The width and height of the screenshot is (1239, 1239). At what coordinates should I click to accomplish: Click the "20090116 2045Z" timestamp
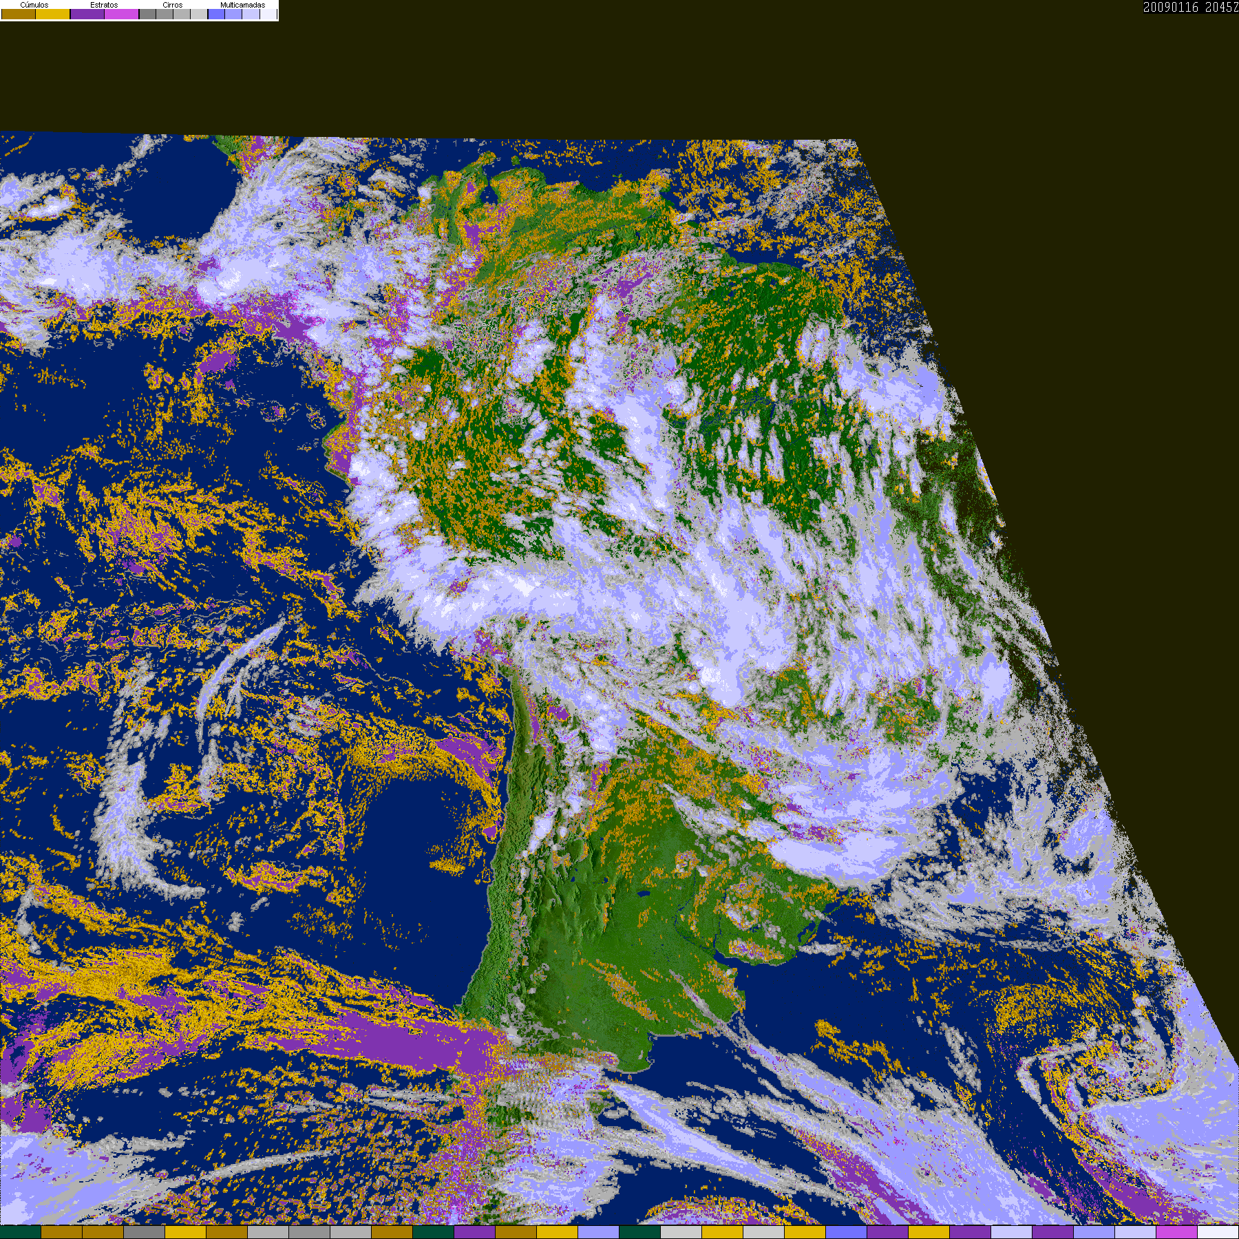pos(1191,7)
